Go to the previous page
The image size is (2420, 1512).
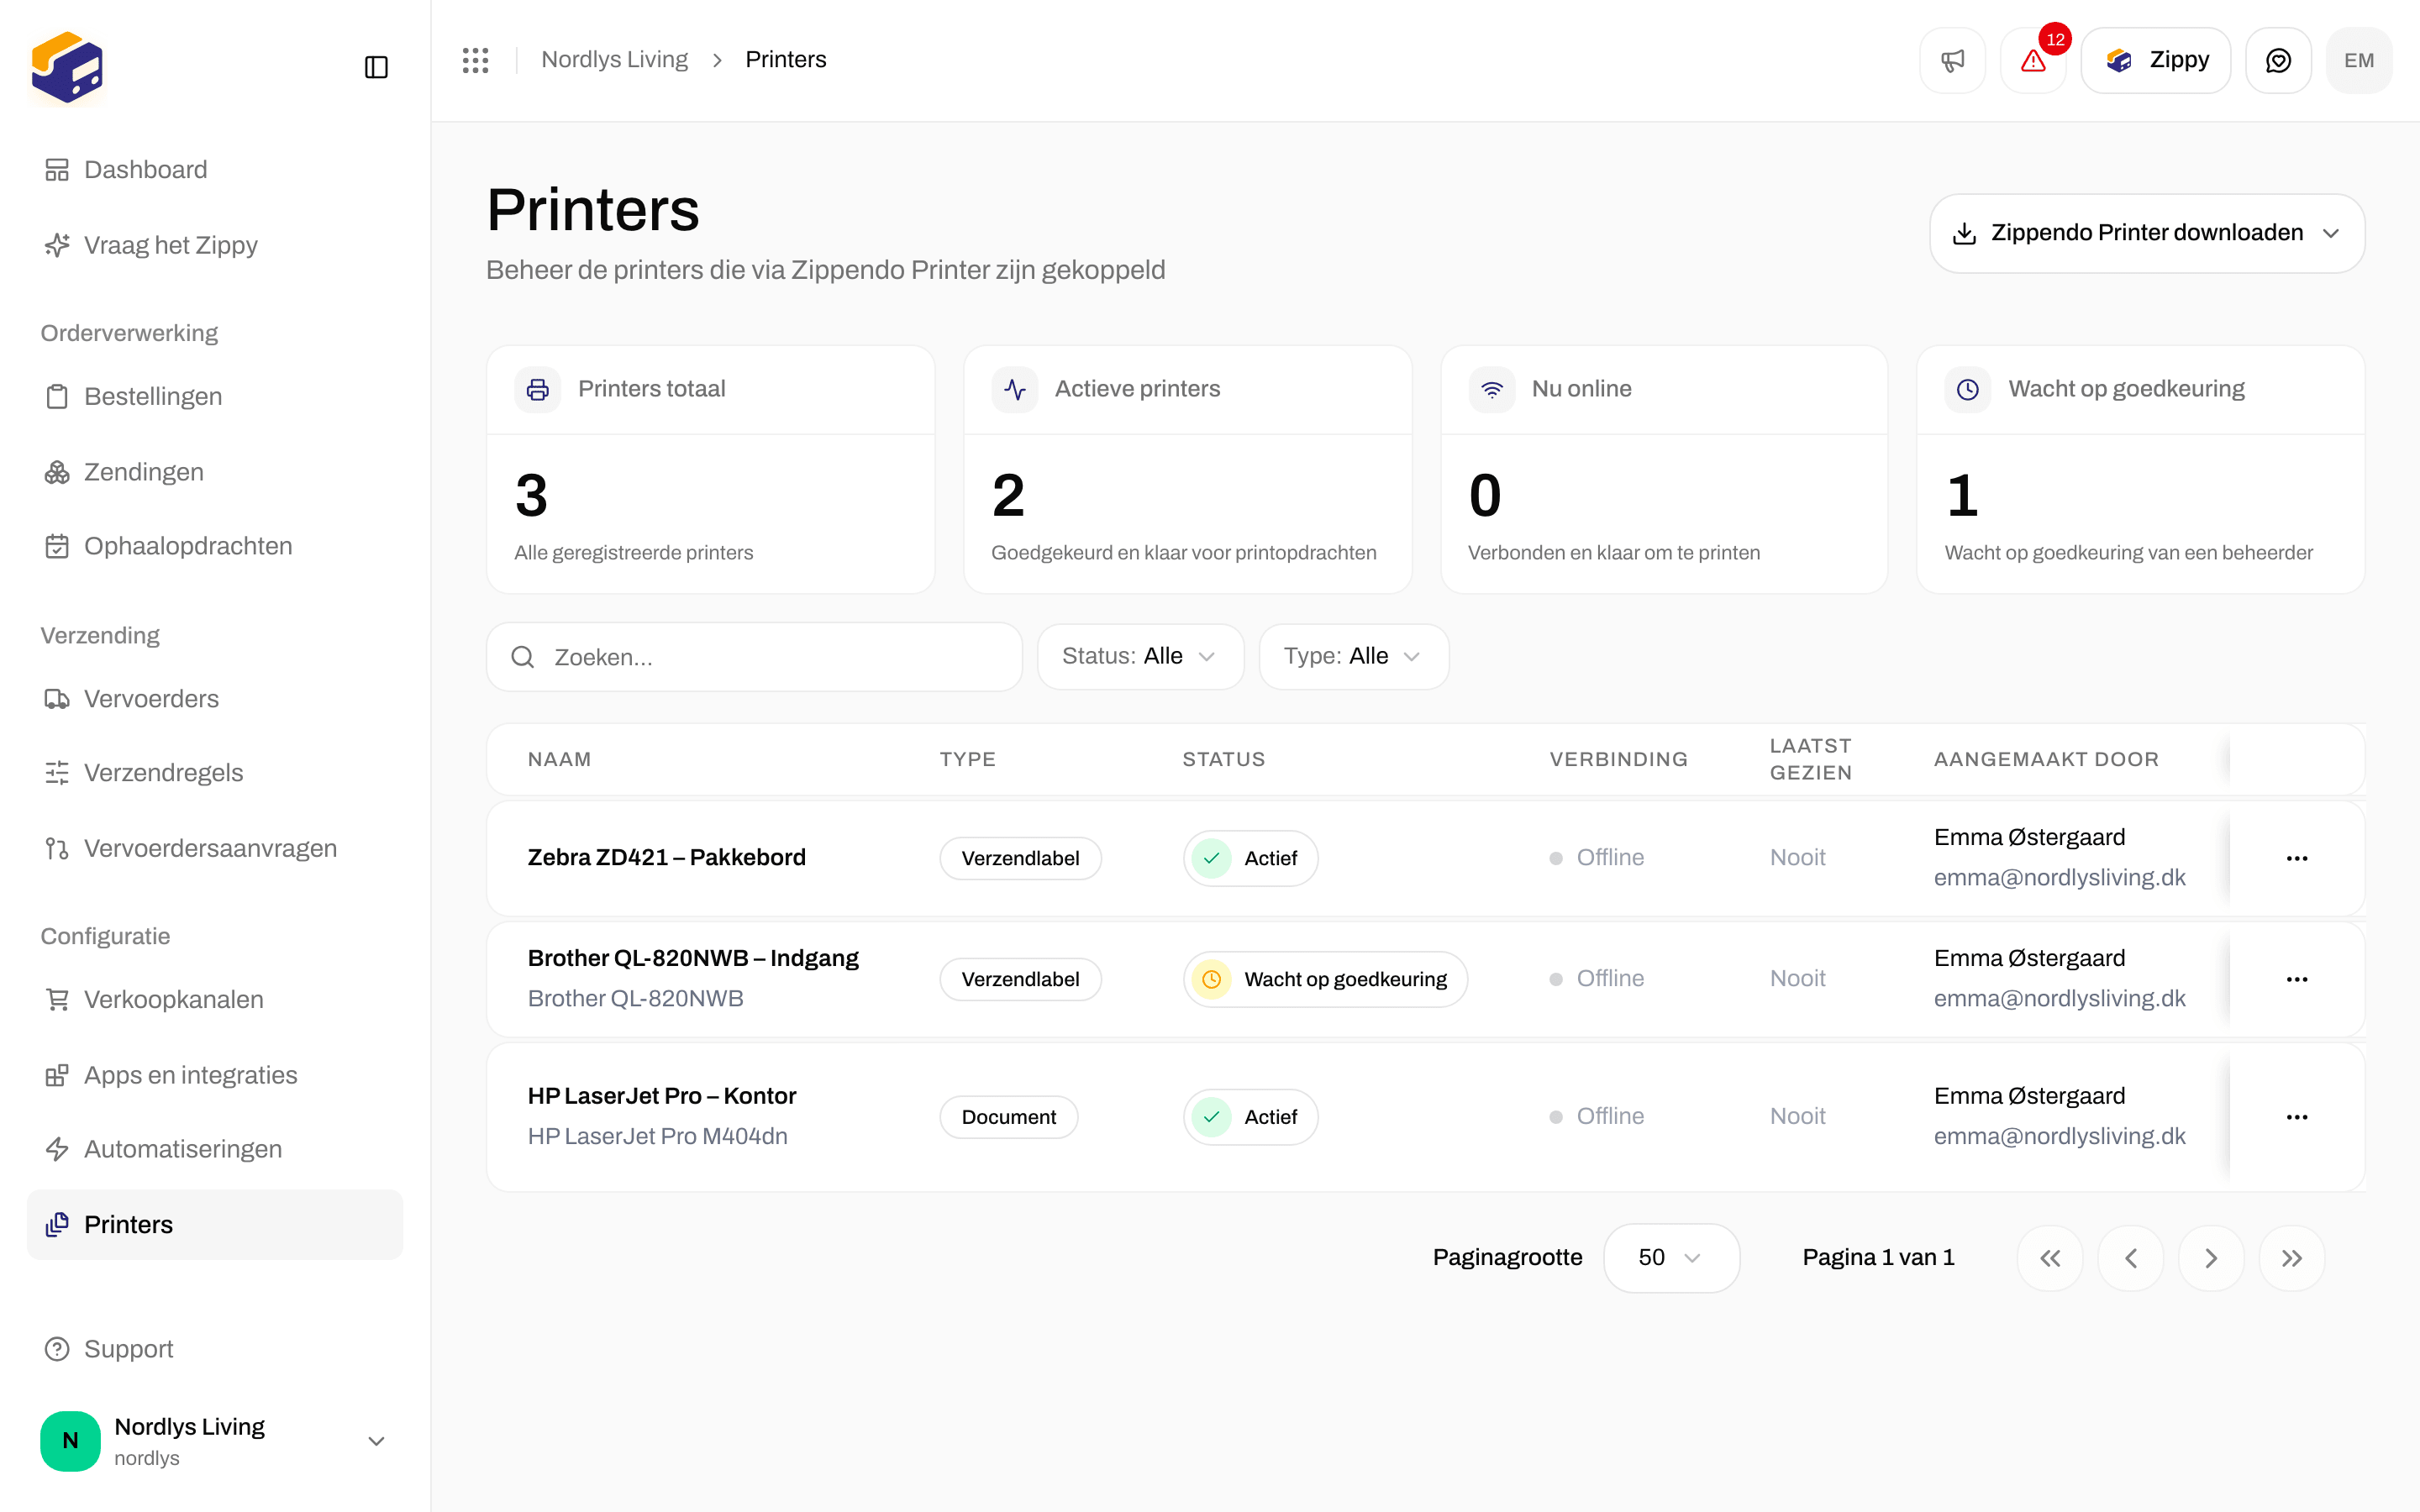2131,1258
